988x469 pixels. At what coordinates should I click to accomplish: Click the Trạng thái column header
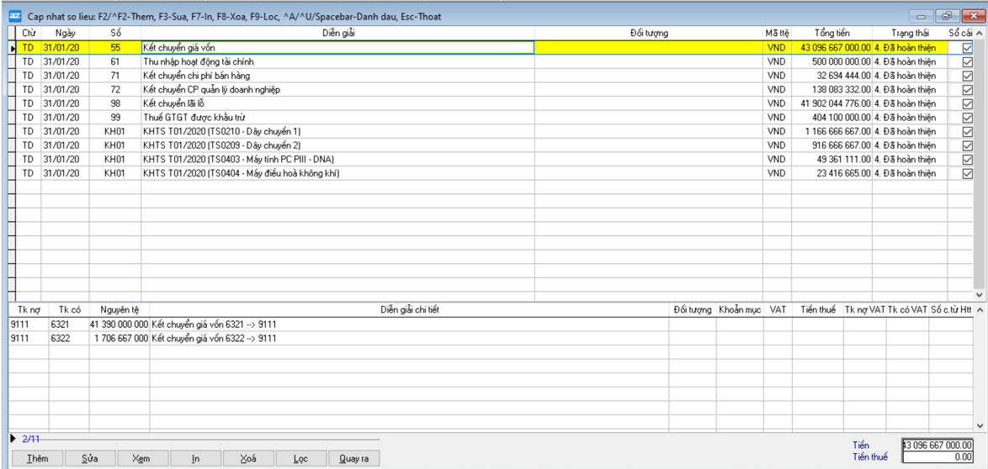909,32
